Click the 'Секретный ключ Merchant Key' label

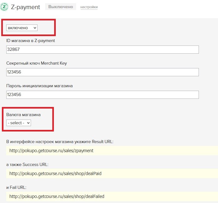click(x=37, y=63)
